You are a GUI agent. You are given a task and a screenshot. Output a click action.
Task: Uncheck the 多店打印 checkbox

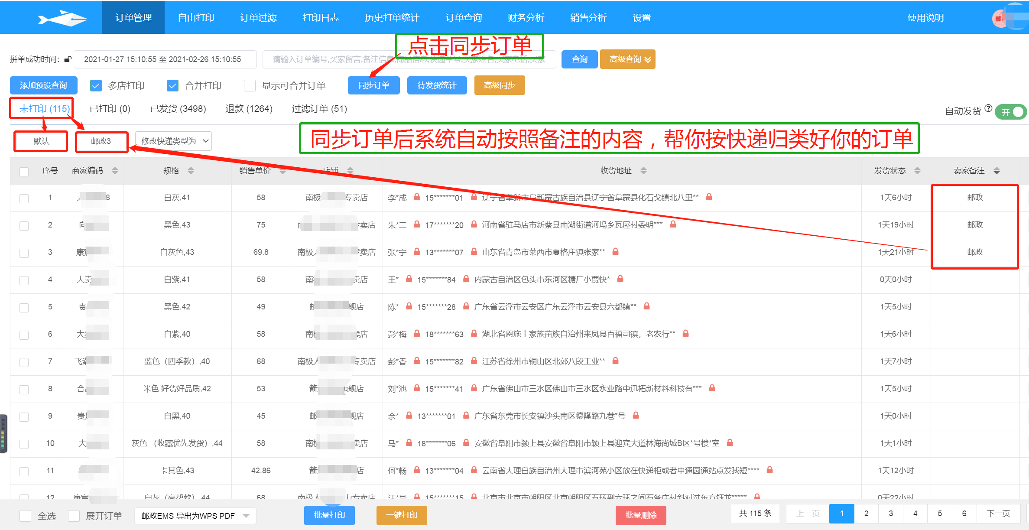click(96, 86)
